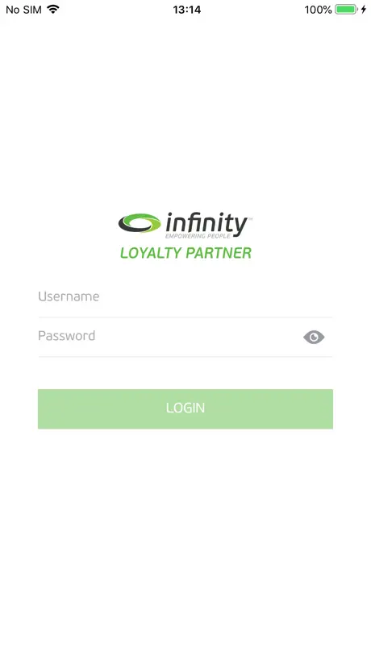371x659 pixels.
Task: Click the trademark symbol beside infinity
Action: (250, 218)
